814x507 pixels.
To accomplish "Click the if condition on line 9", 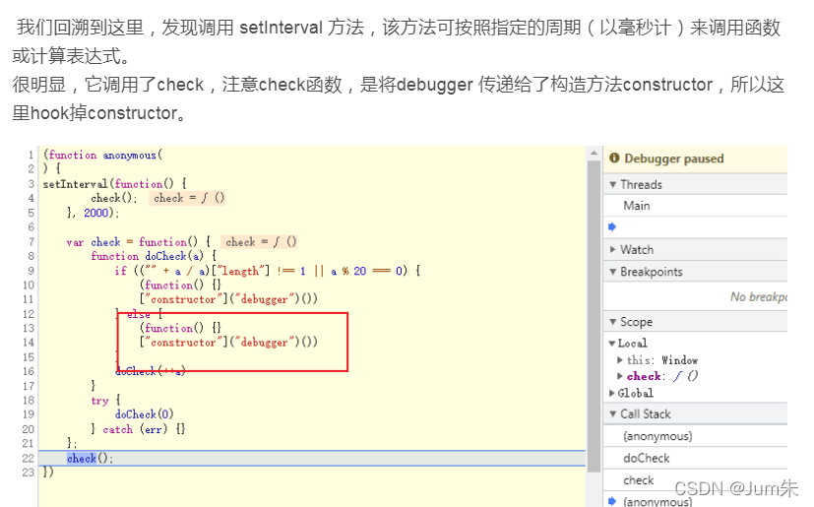I will [x=270, y=271].
